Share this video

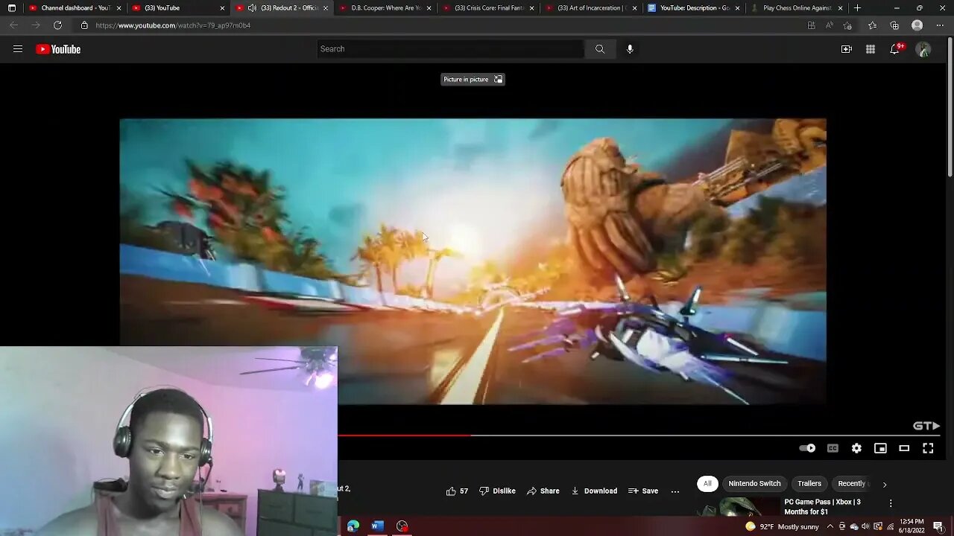click(x=543, y=491)
